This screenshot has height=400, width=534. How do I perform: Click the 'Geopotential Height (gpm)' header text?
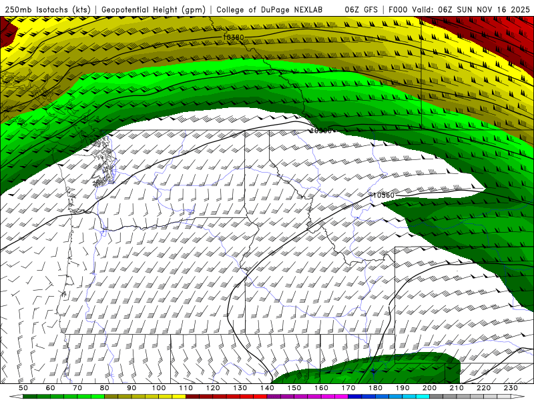point(154,10)
